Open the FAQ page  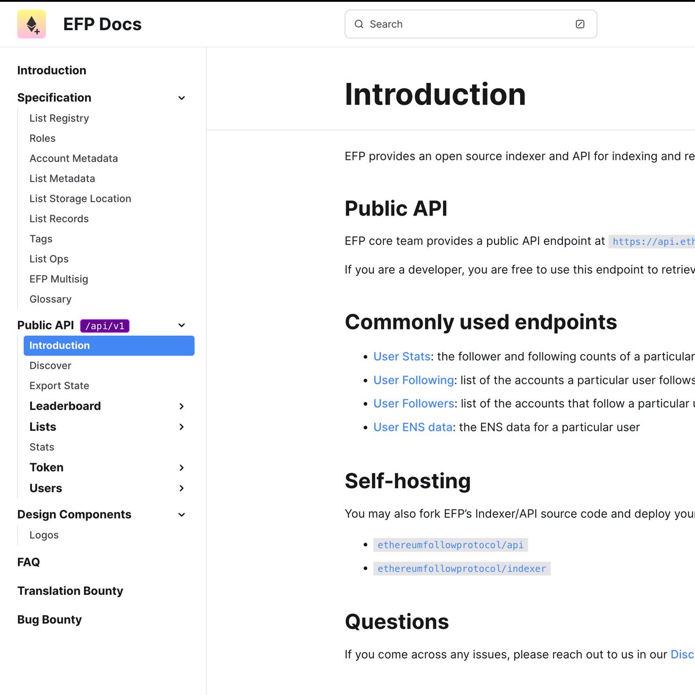tap(28, 562)
